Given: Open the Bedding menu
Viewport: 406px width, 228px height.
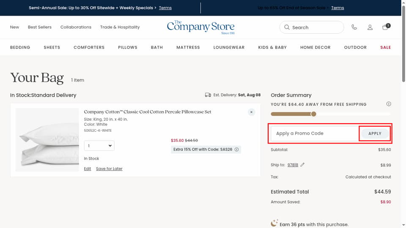Looking at the screenshot, I should click(x=20, y=47).
